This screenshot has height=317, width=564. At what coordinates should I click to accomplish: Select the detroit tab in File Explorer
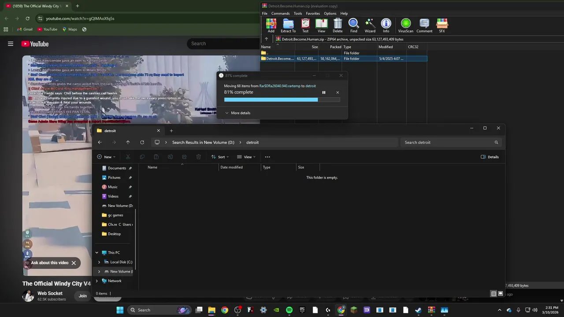pos(128,130)
